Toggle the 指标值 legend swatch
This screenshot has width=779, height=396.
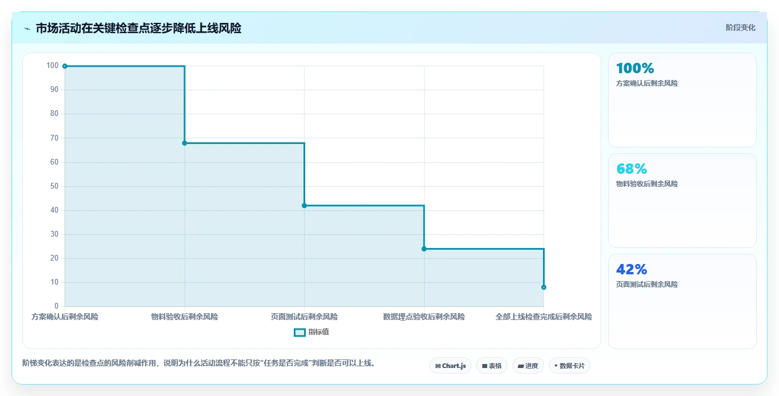(299, 333)
